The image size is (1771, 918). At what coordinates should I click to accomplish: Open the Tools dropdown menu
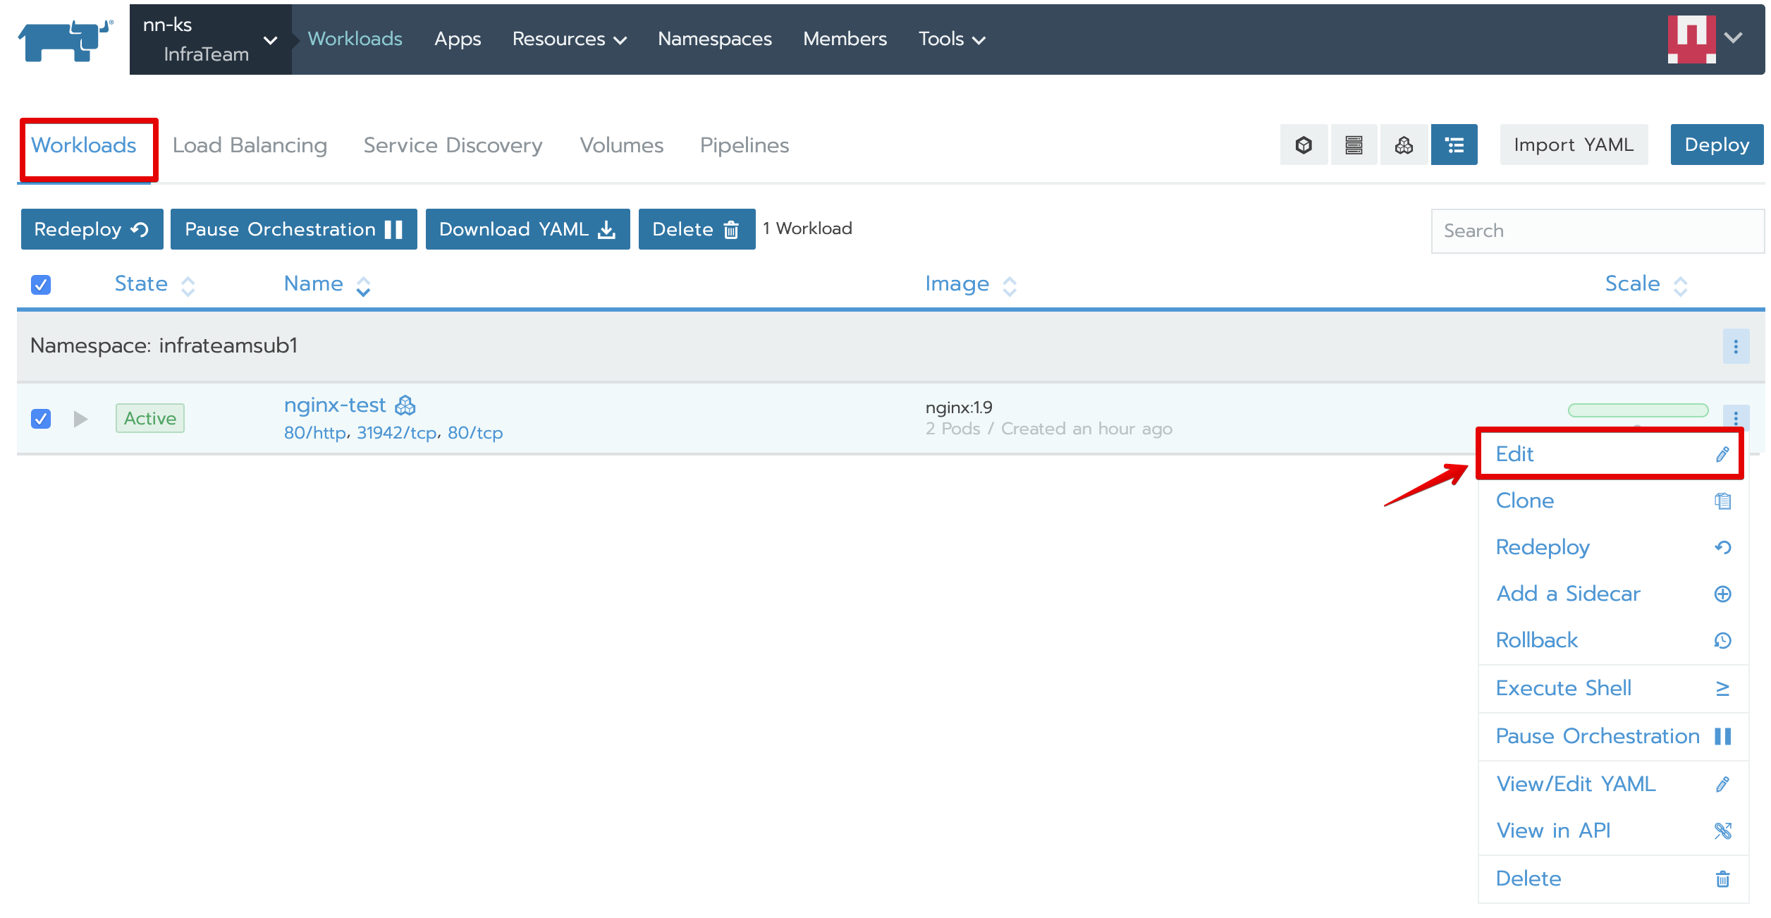click(x=951, y=39)
